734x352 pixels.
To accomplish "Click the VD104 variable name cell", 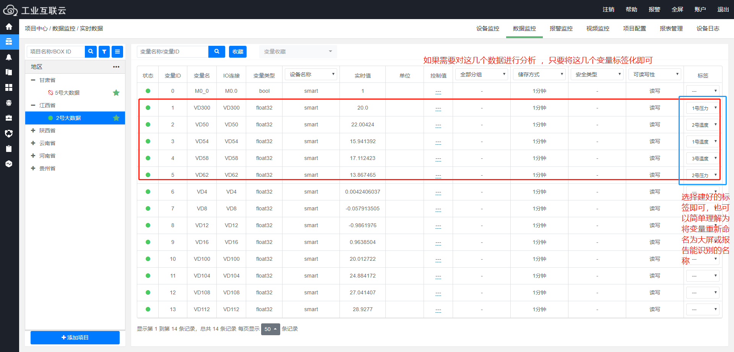I will (202, 276).
